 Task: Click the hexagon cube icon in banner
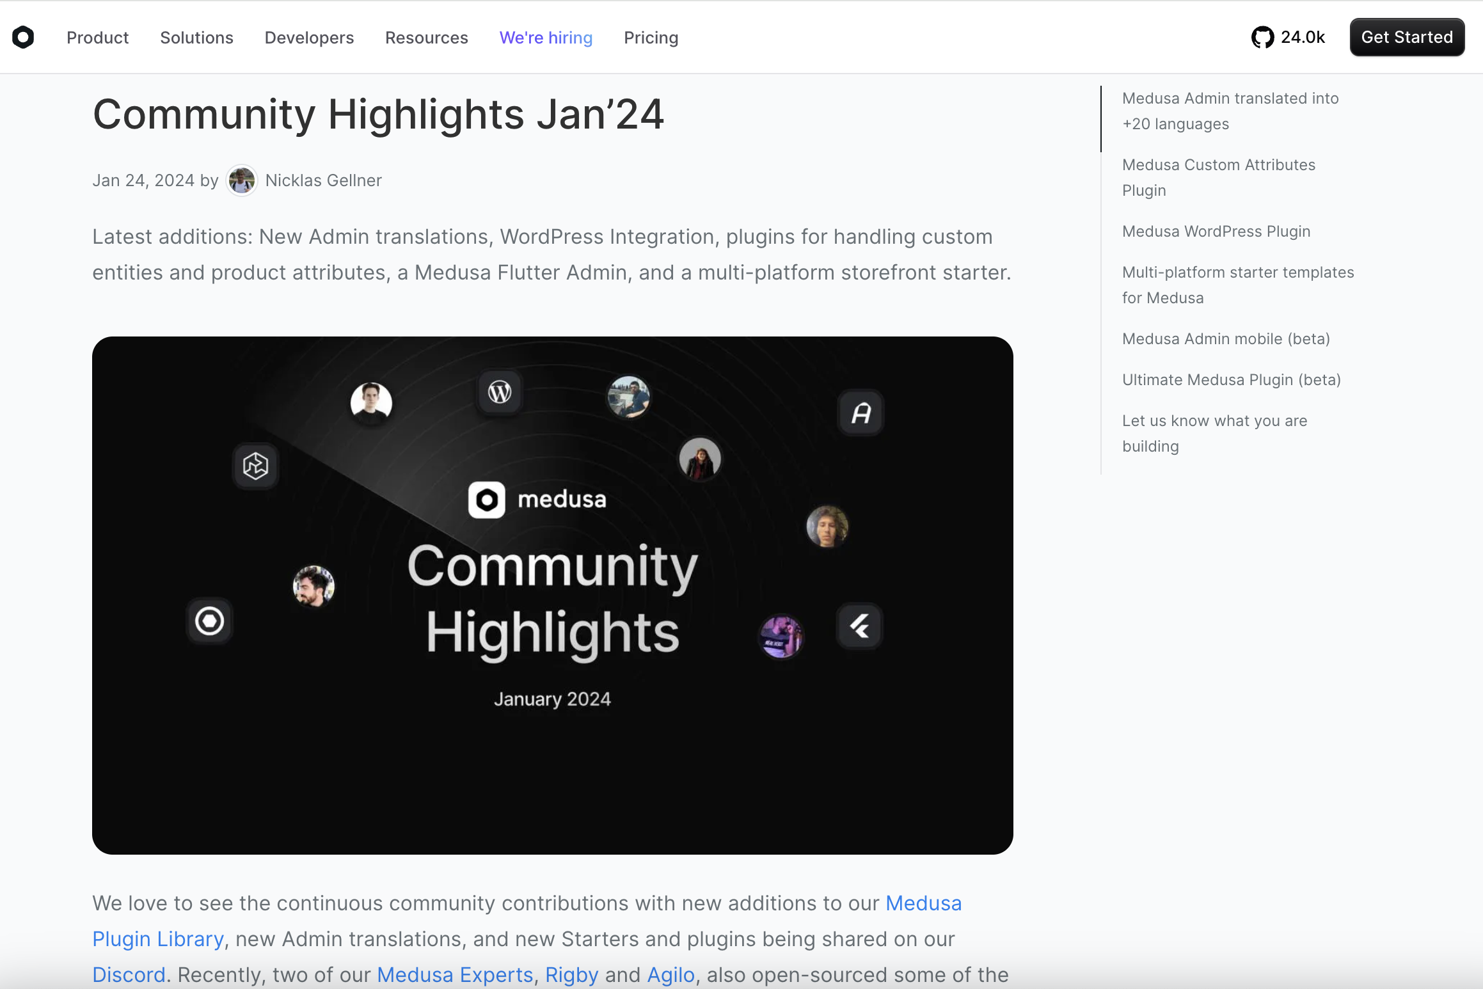pyautogui.click(x=255, y=466)
